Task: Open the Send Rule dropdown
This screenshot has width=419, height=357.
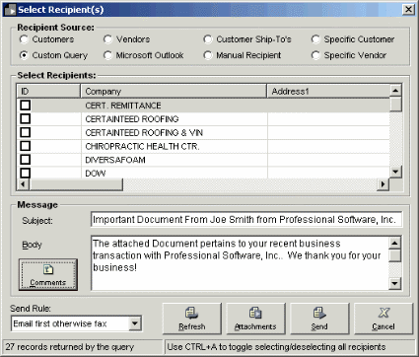Action: pos(134,323)
